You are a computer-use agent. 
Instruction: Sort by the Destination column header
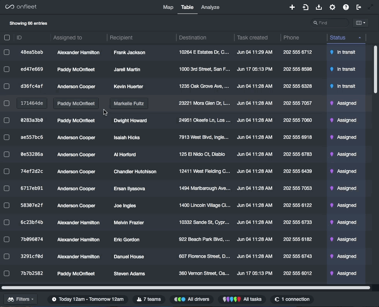(x=193, y=38)
